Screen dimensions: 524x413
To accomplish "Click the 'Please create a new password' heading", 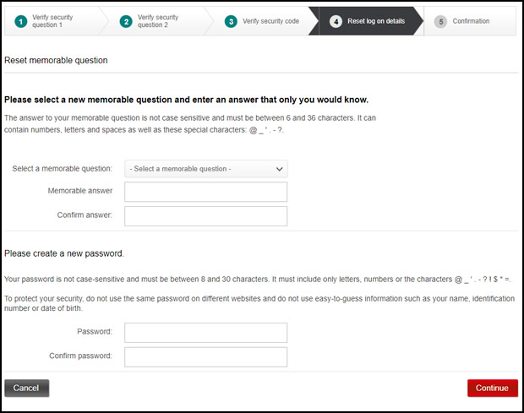I will [x=64, y=253].
